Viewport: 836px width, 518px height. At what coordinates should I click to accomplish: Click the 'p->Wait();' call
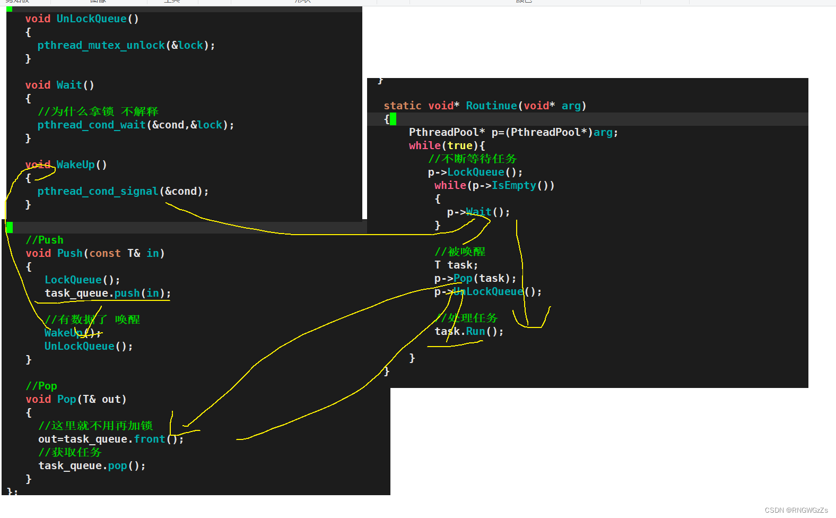point(478,212)
